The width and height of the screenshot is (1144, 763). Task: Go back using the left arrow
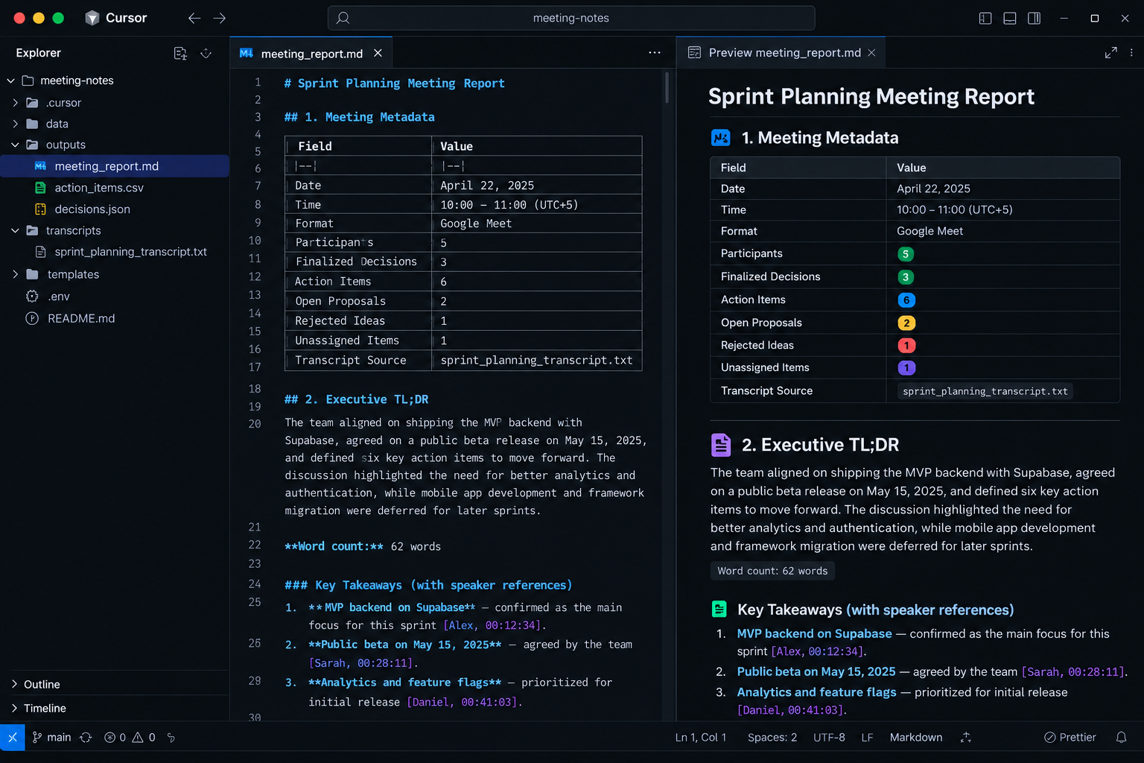pyautogui.click(x=194, y=18)
